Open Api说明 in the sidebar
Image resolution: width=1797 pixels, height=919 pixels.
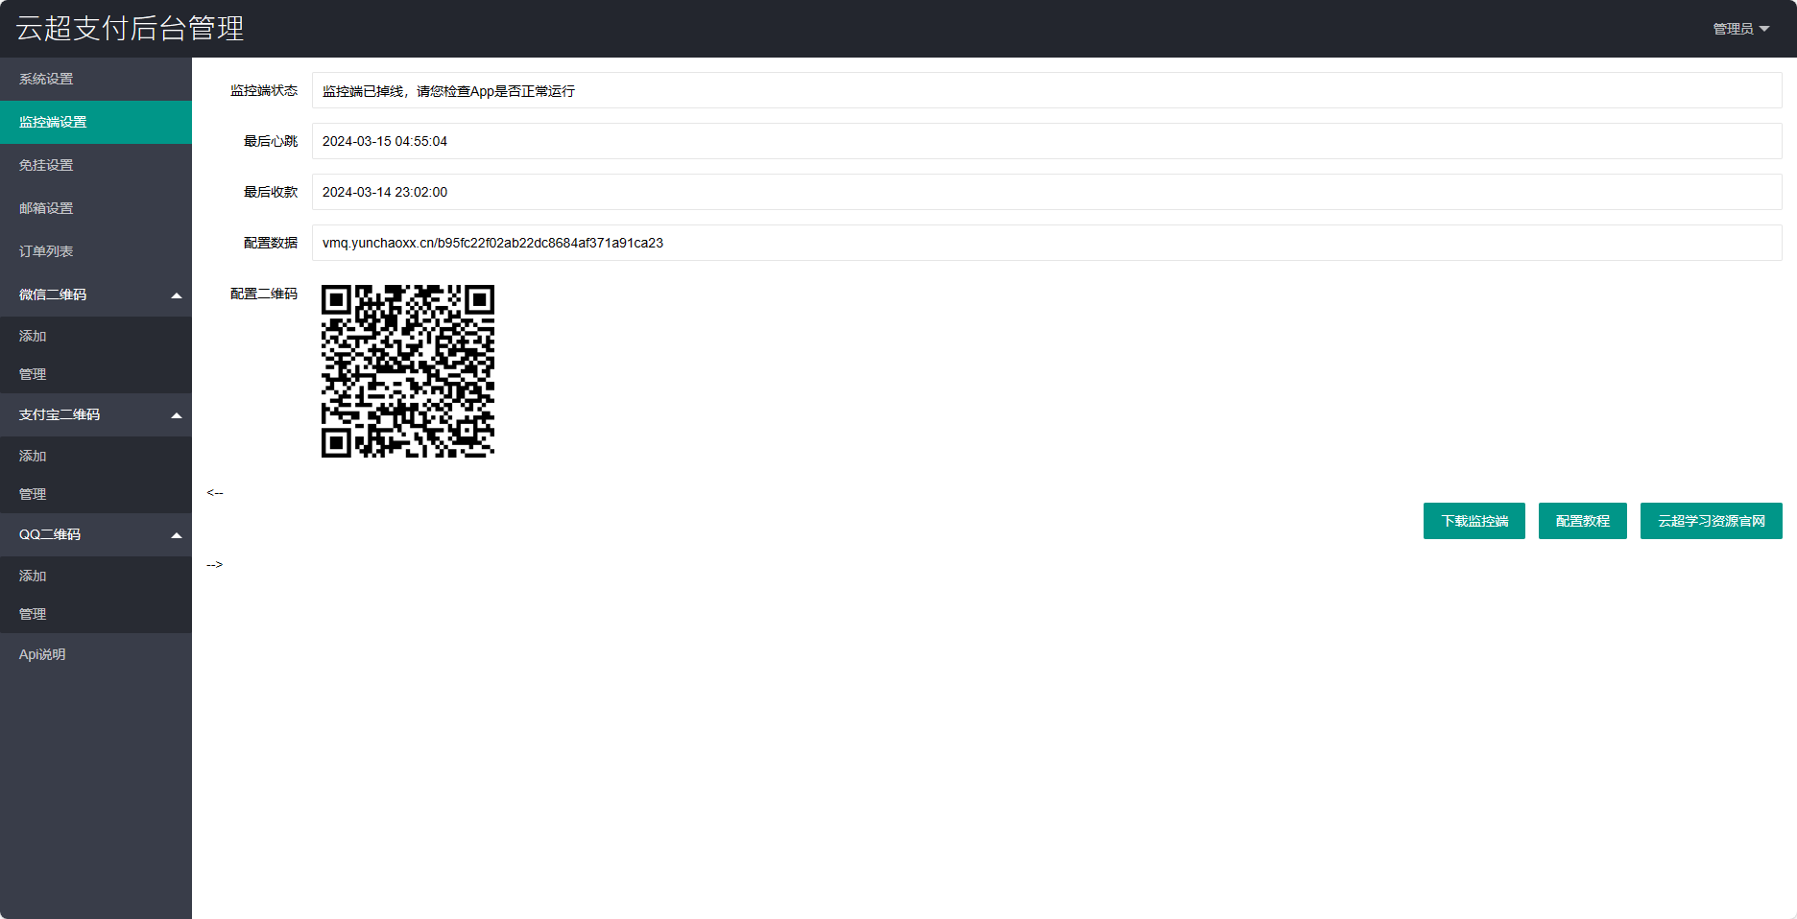[x=42, y=654]
